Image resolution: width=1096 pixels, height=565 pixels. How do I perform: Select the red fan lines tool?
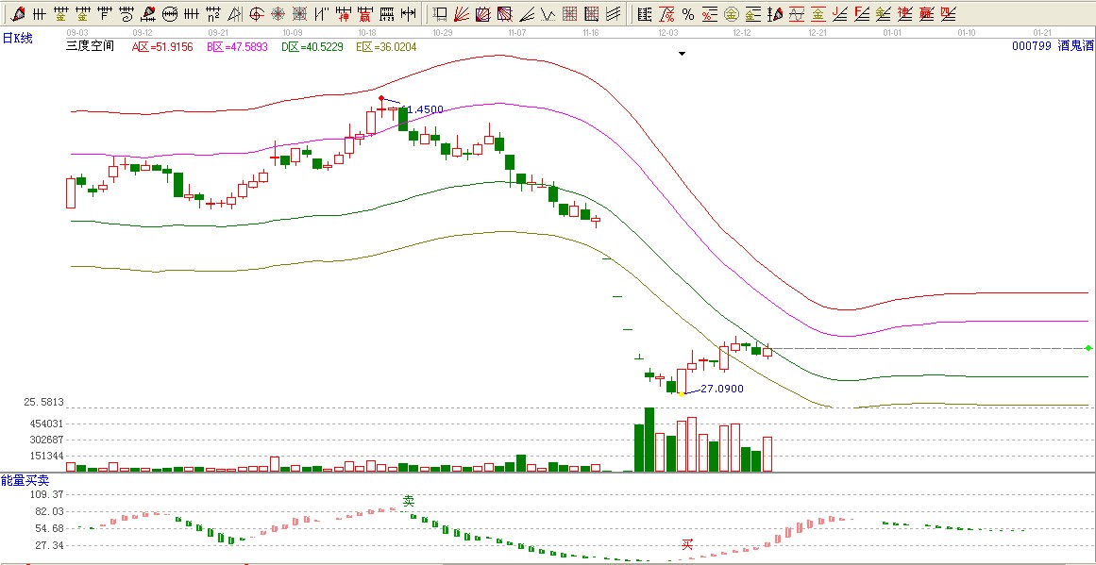(x=462, y=14)
